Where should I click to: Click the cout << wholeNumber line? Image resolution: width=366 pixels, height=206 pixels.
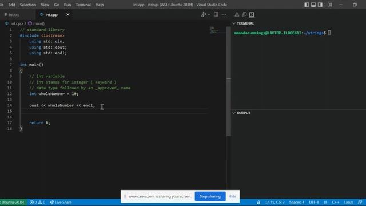62,105
